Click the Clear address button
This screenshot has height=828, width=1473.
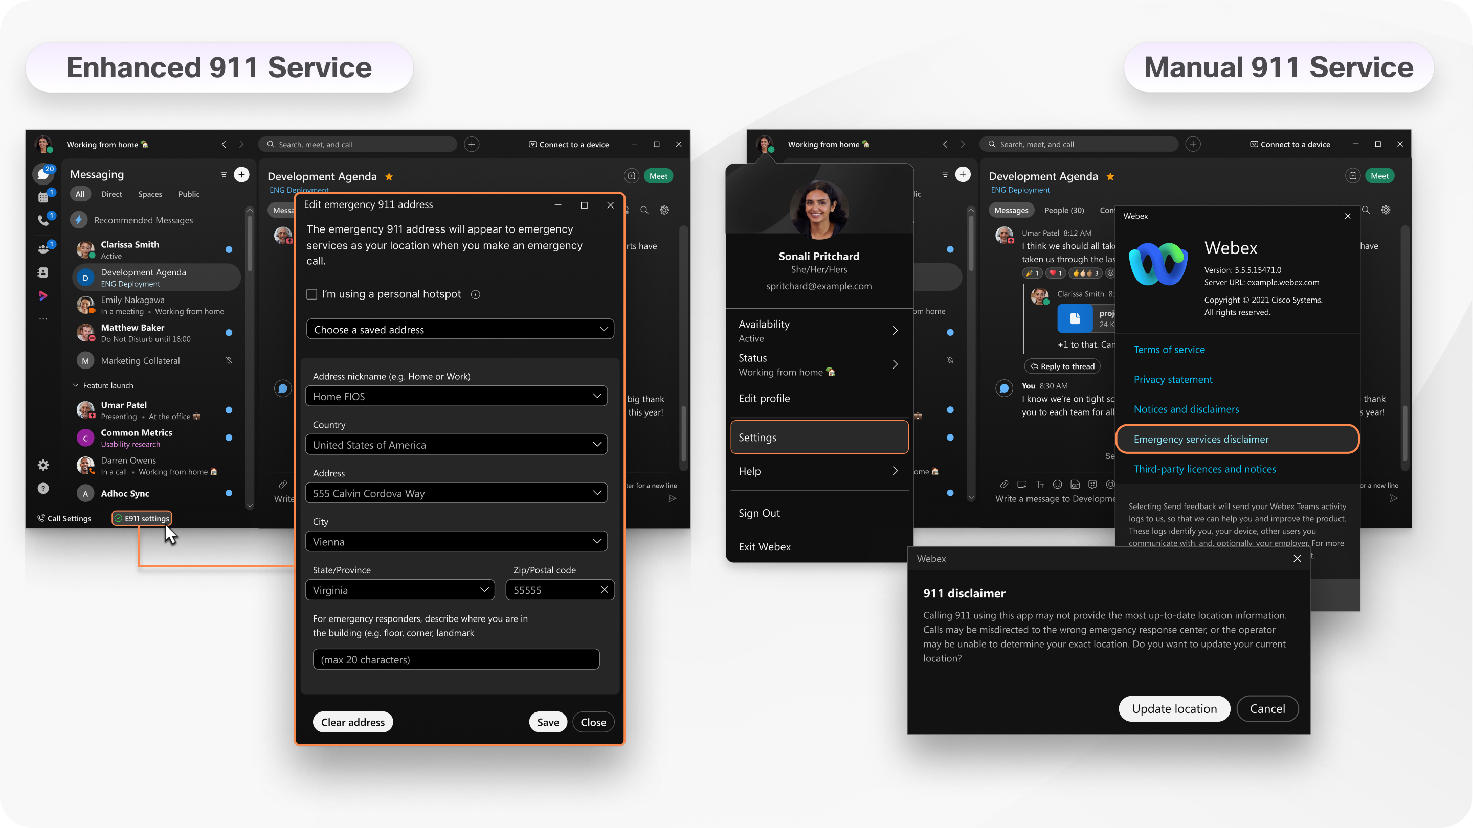(x=352, y=721)
